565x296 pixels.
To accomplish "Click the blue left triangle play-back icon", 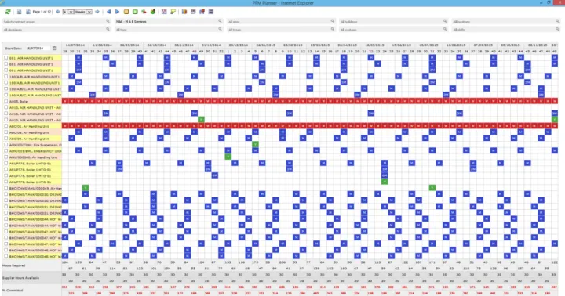I will [108, 12].
